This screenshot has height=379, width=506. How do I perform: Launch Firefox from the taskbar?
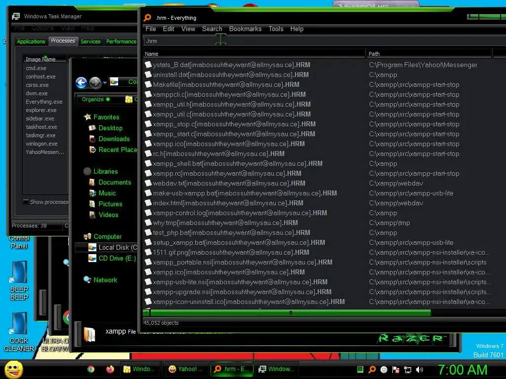click(x=110, y=369)
